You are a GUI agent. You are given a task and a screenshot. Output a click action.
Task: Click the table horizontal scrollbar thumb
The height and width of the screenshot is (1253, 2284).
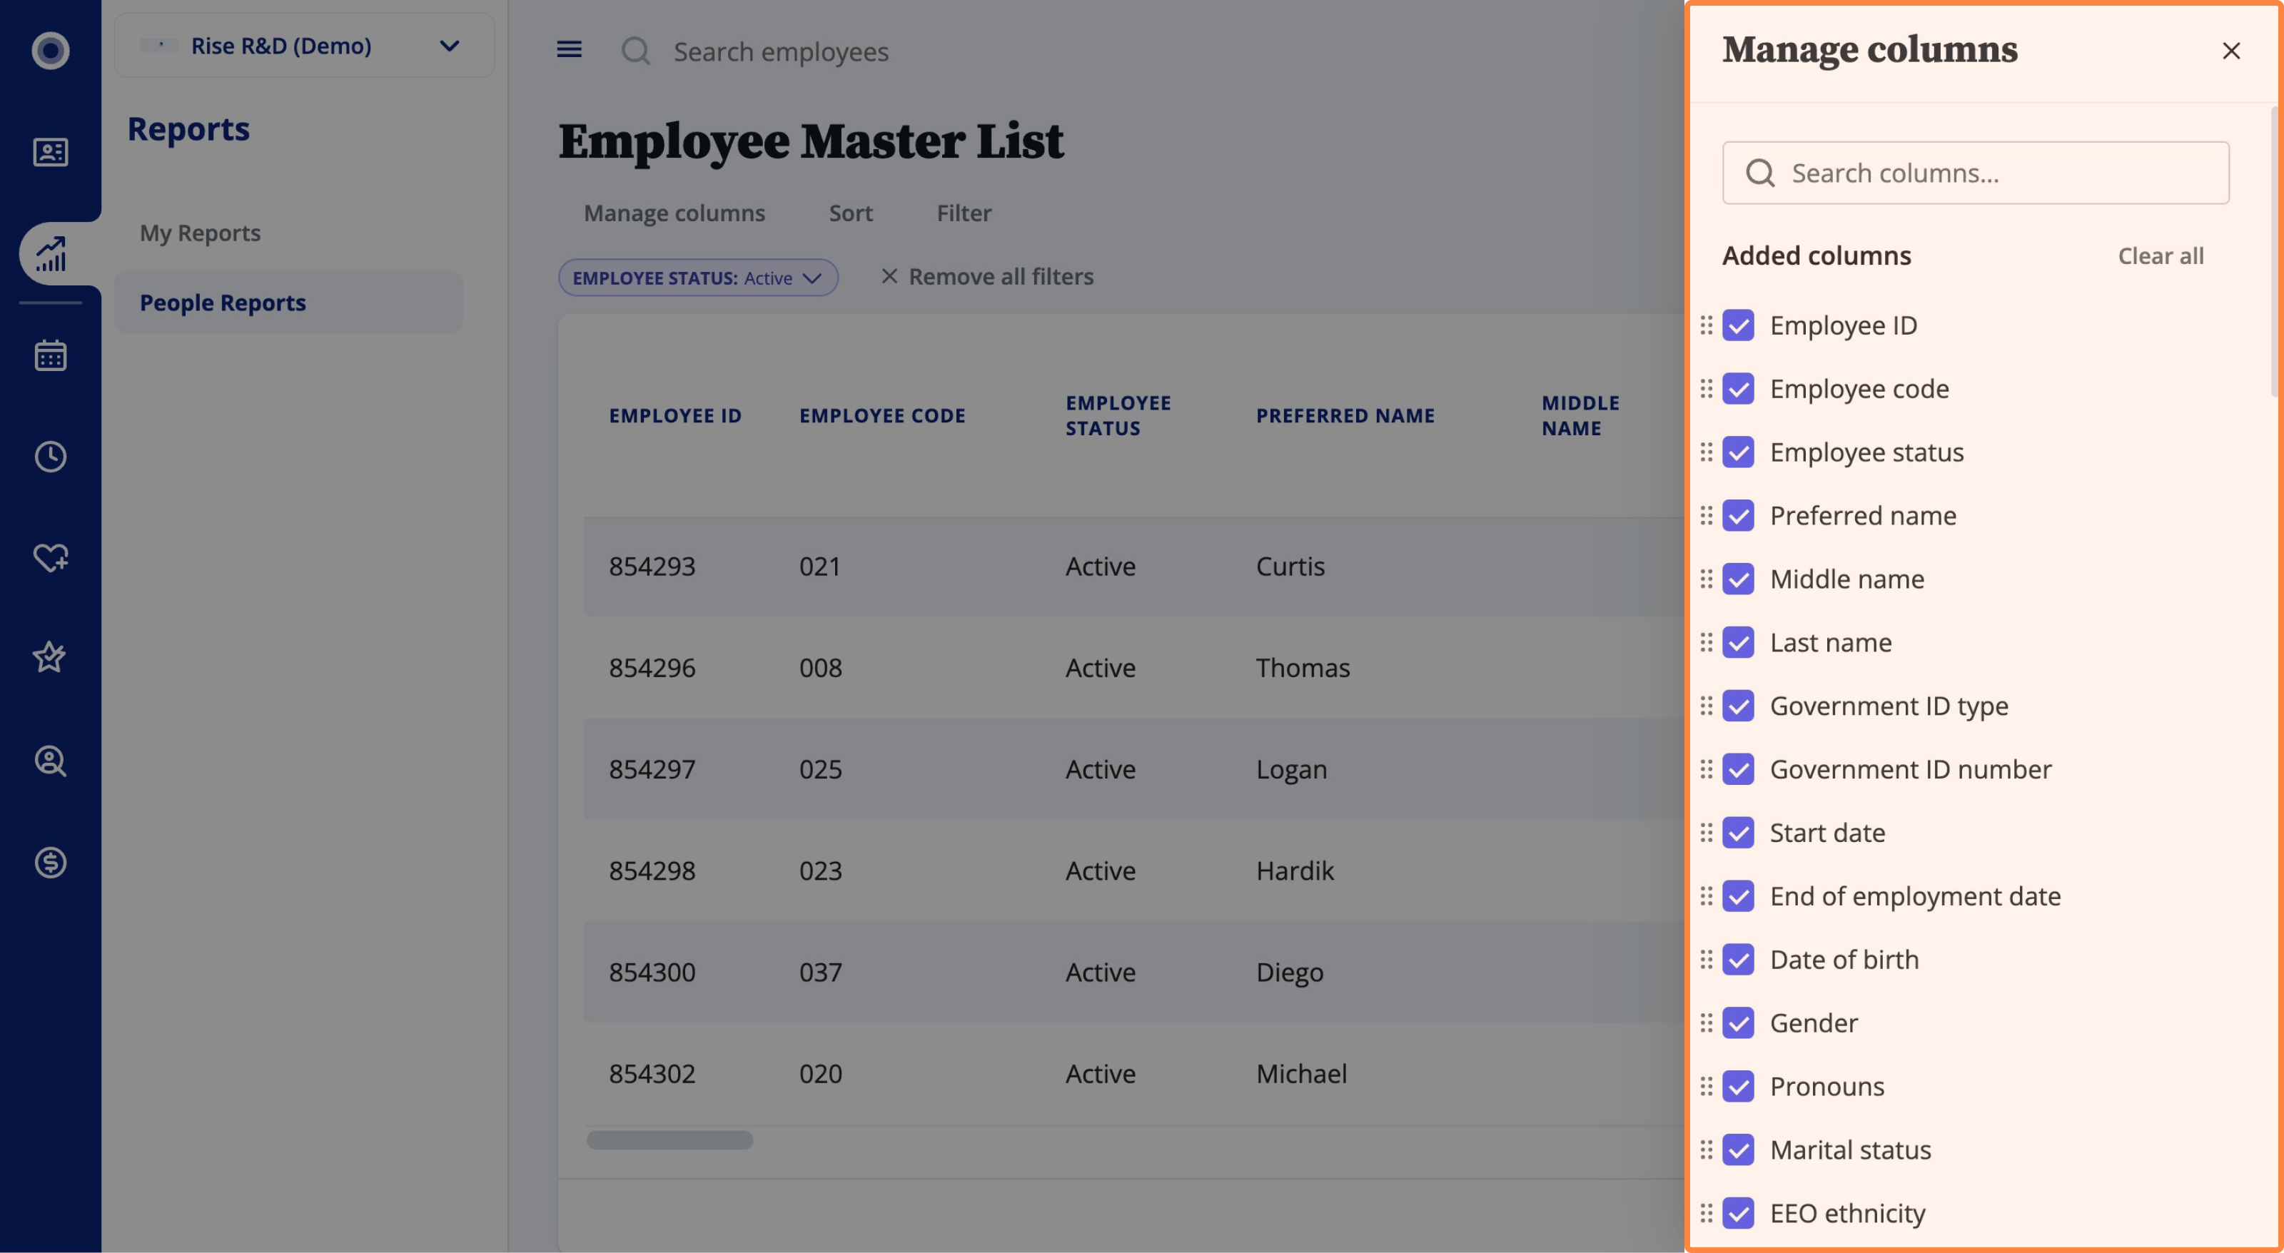(669, 1140)
